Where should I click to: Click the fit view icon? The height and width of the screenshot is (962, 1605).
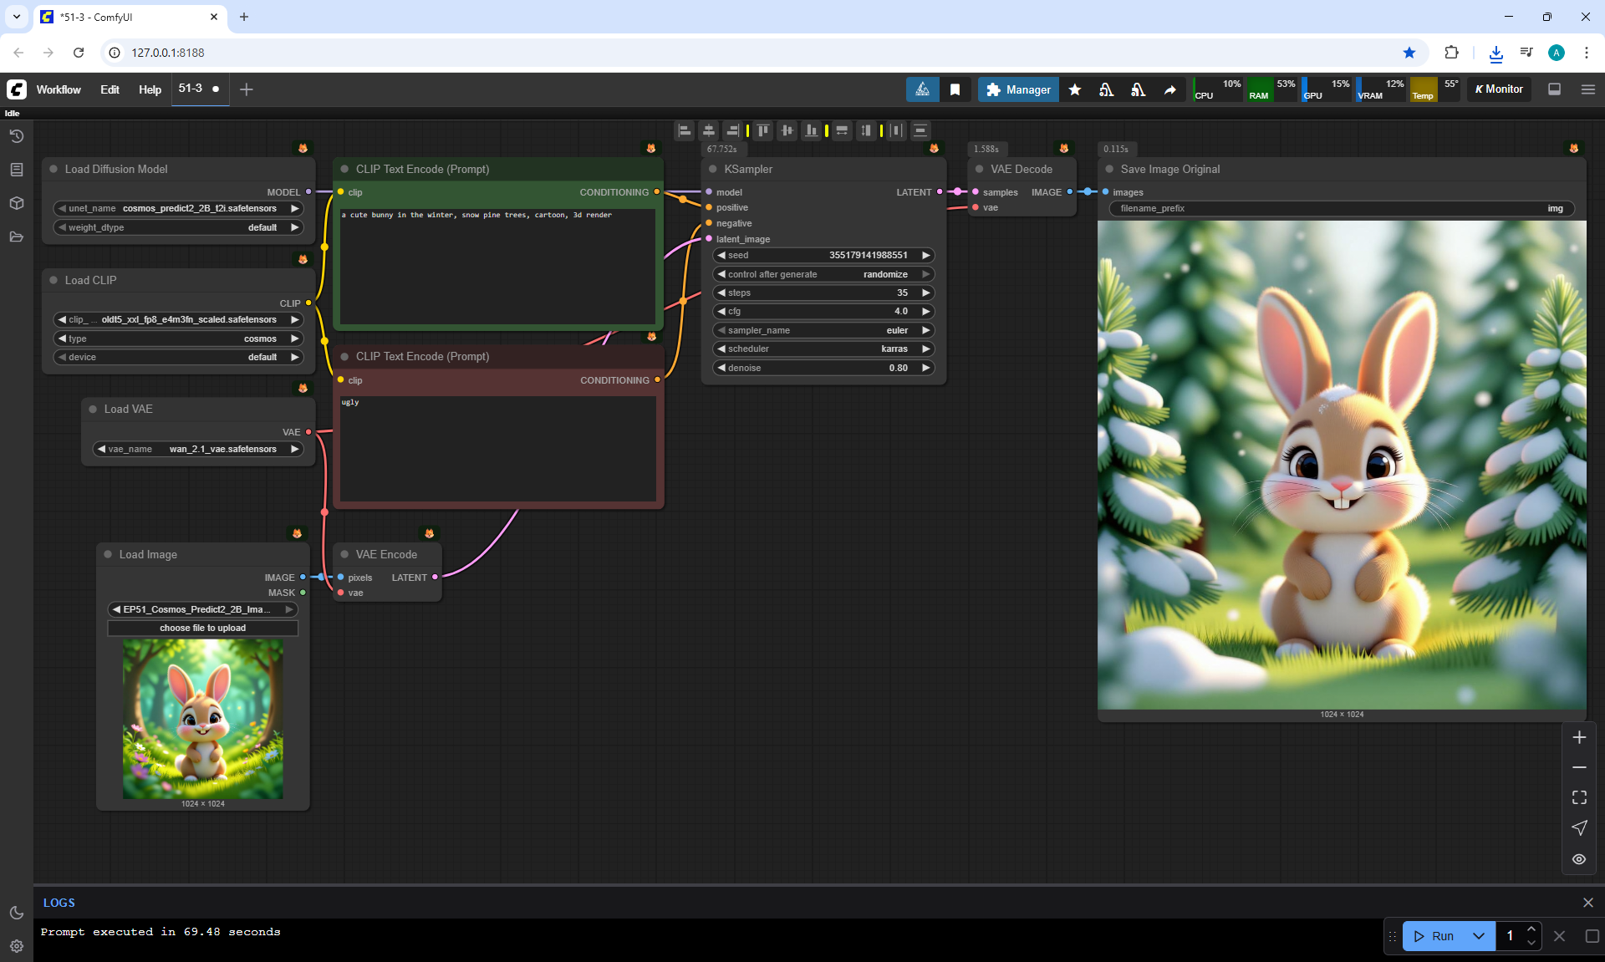(x=1579, y=797)
